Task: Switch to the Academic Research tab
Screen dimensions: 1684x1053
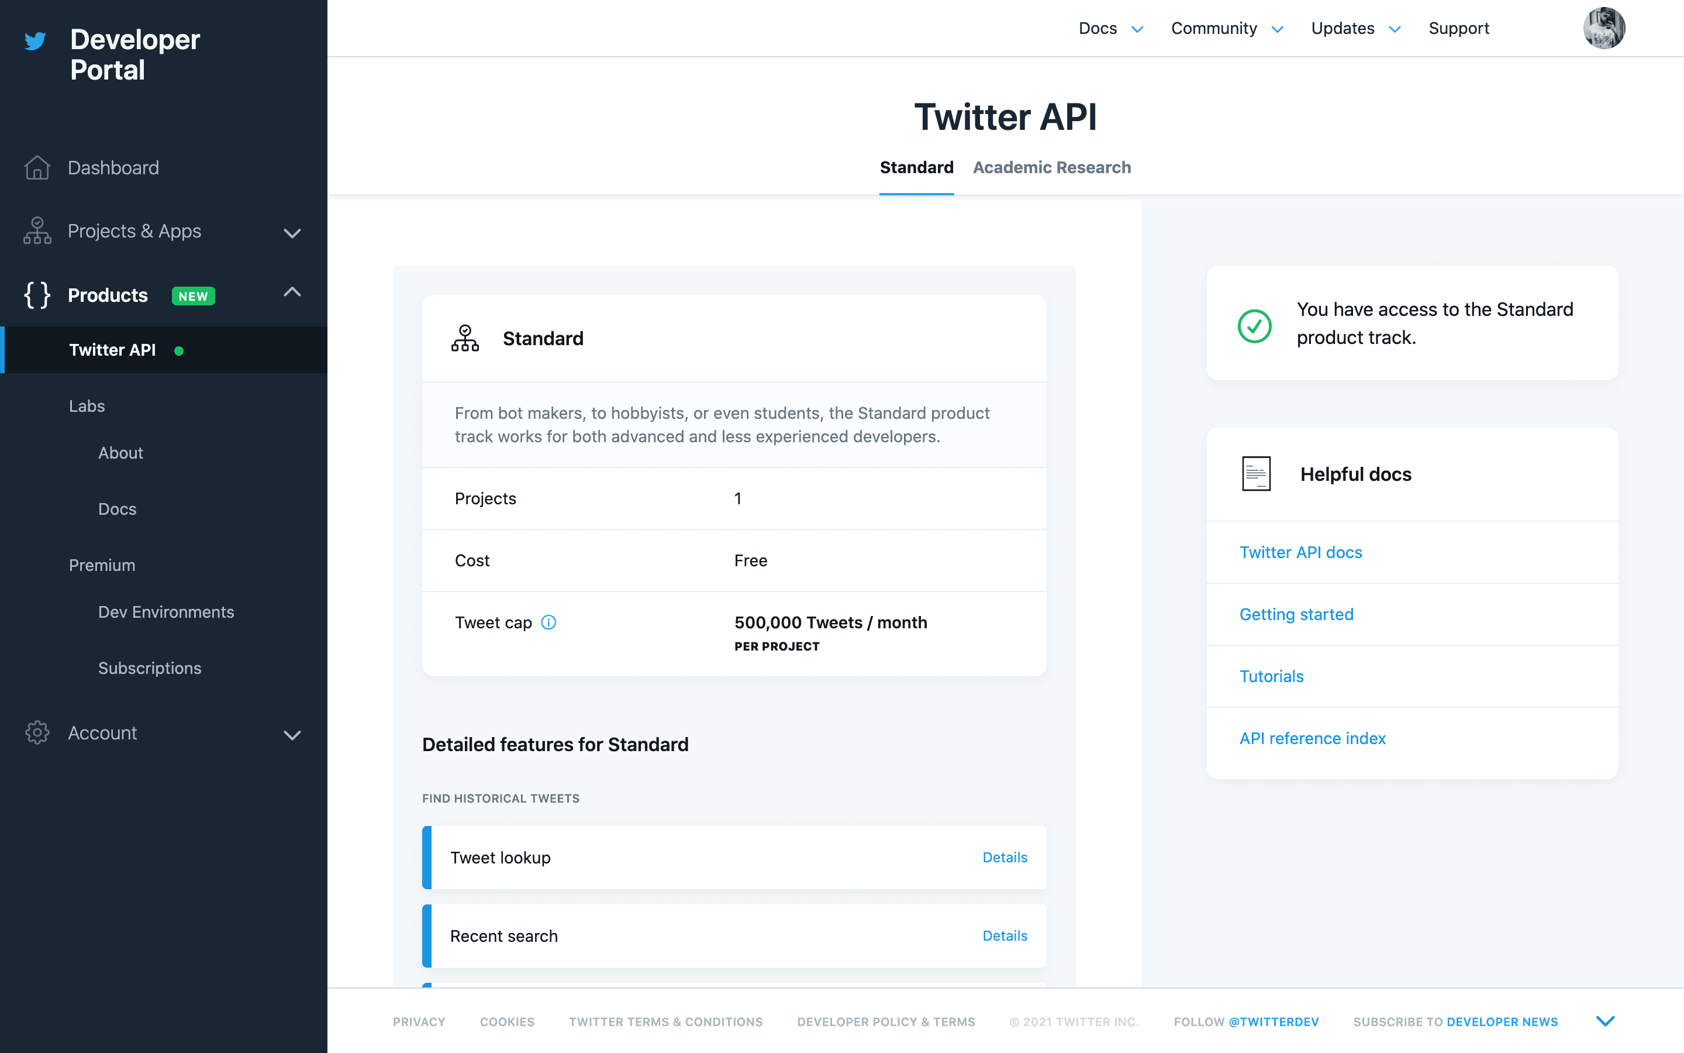Action: (1051, 167)
